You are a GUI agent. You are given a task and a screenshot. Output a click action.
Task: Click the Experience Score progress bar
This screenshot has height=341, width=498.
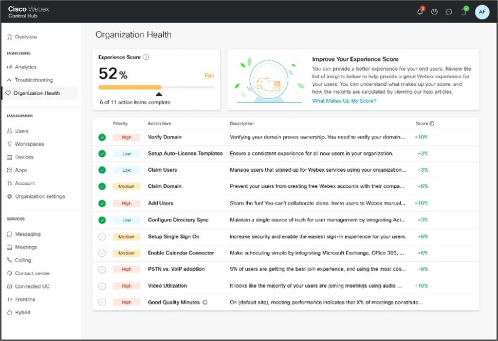pos(157,86)
